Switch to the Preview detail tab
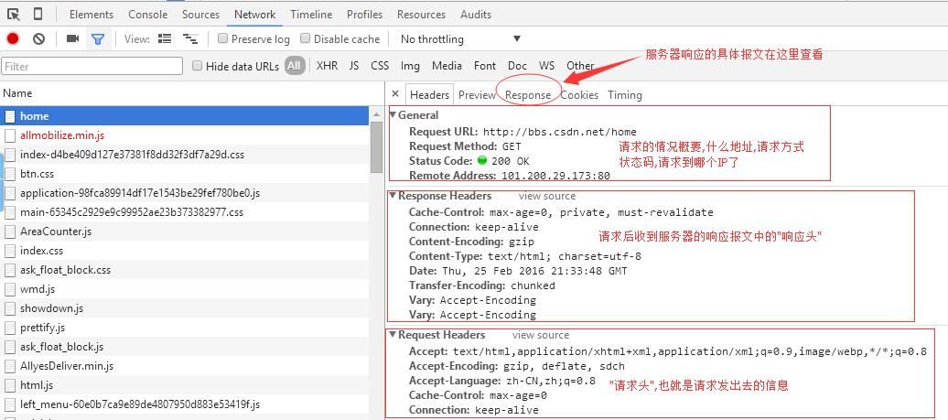 coord(477,95)
